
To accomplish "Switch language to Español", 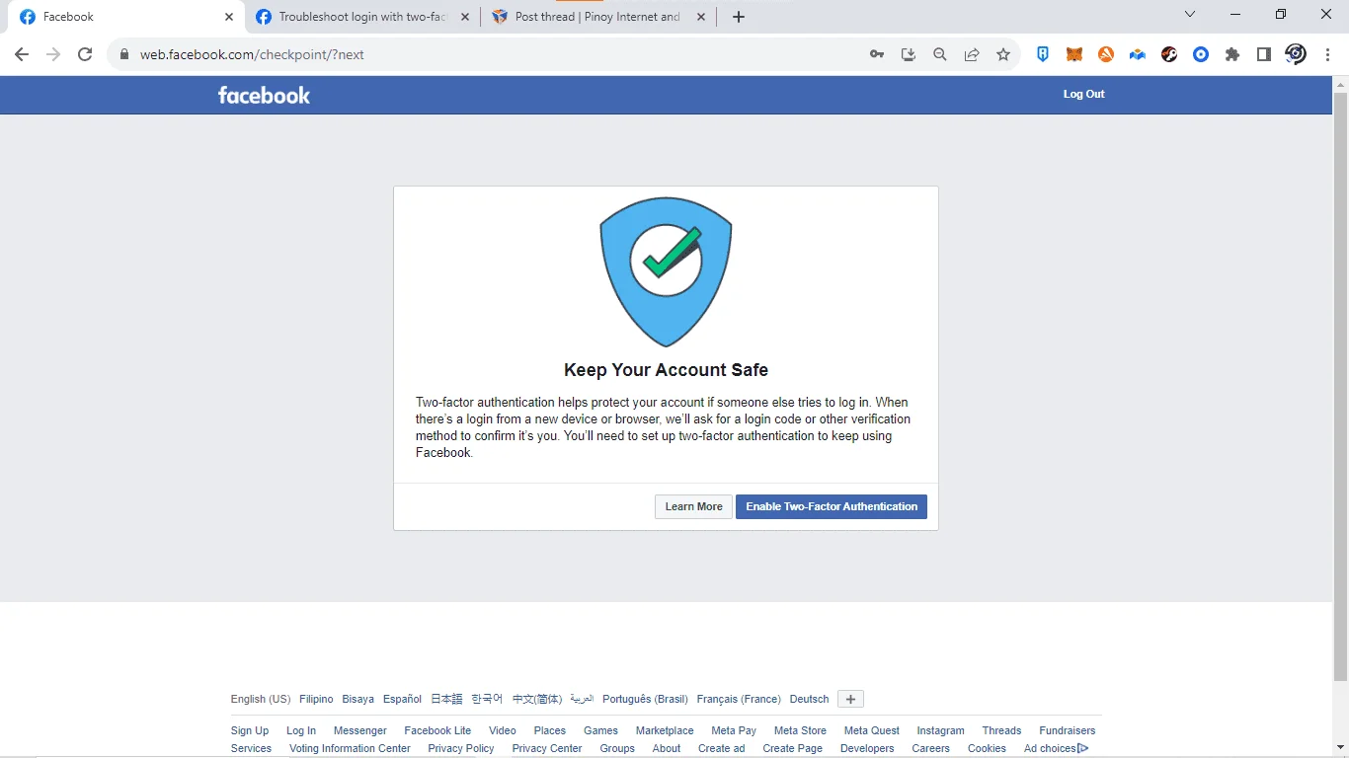I will click(x=403, y=699).
